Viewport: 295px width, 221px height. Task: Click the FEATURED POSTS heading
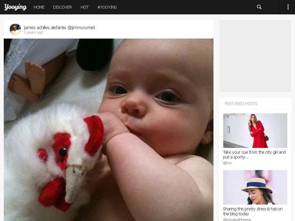241,104
